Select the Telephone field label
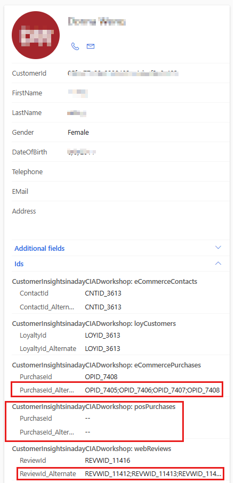The width and height of the screenshot is (235, 483). click(x=28, y=172)
